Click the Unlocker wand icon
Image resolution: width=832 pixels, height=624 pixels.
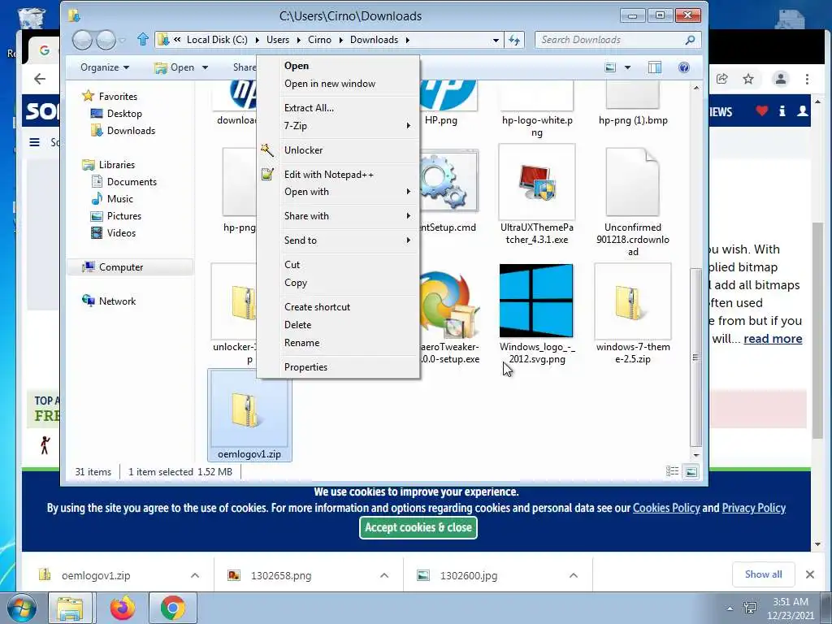pos(267,150)
